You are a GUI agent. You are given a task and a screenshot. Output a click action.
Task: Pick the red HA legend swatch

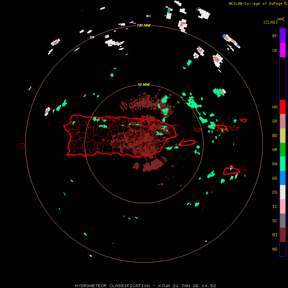(x=283, y=107)
